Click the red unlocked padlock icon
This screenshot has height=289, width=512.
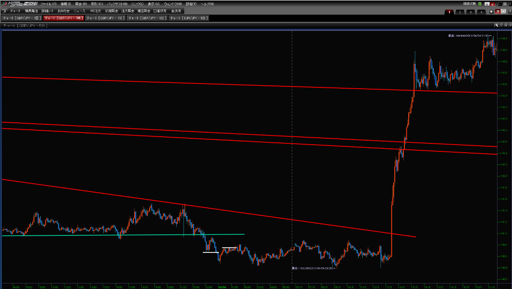click(x=492, y=4)
